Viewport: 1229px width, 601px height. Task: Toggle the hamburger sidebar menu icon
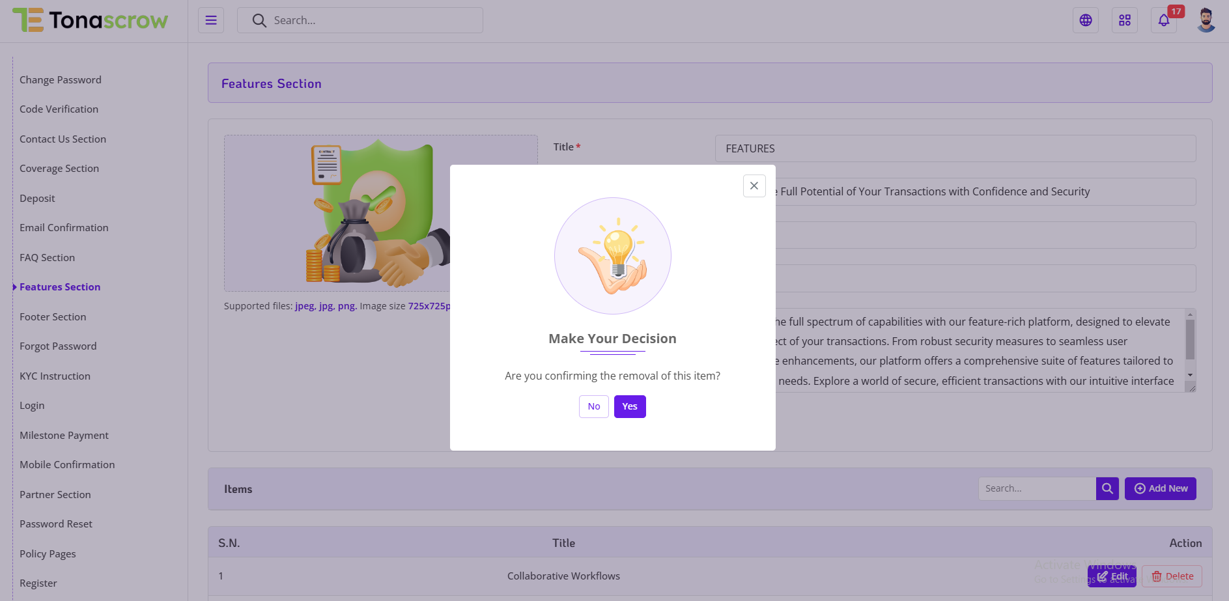[x=211, y=20]
